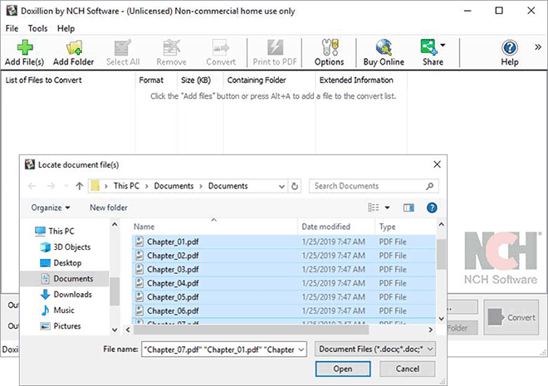
Task: Select Downloads in the navigation tree
Action: 66,295
